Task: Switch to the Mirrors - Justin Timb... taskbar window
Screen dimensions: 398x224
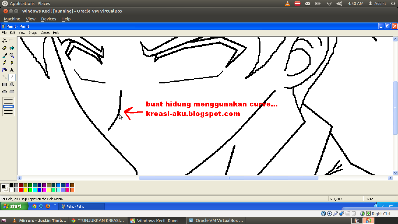Action: click(x=39, y=220)
